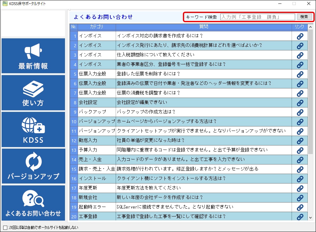Image resolution: width=316 pixels, height=232 pixels.
Task: Open link icon for row 18 新しい年度の会社データ
Action: pos(300,198)
